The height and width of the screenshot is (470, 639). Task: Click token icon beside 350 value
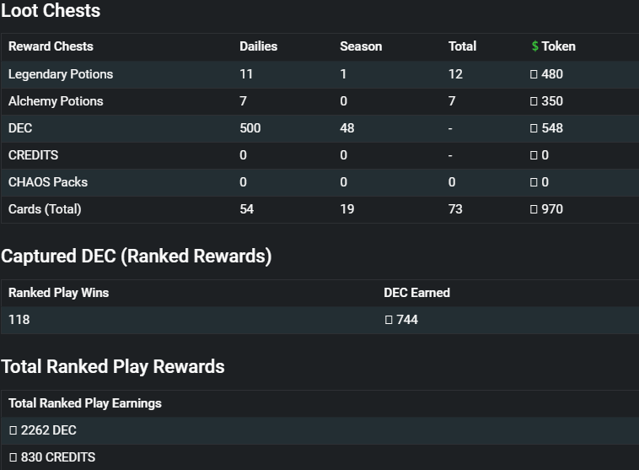(x=534, y=101)
